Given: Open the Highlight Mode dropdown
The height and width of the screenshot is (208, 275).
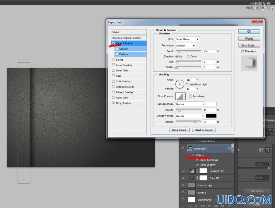Looking at the screenshot, I should [190, 104].
